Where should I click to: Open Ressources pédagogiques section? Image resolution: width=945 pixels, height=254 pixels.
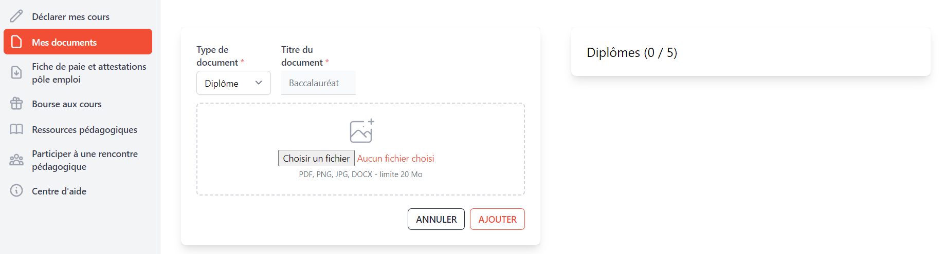click(84, 130)
